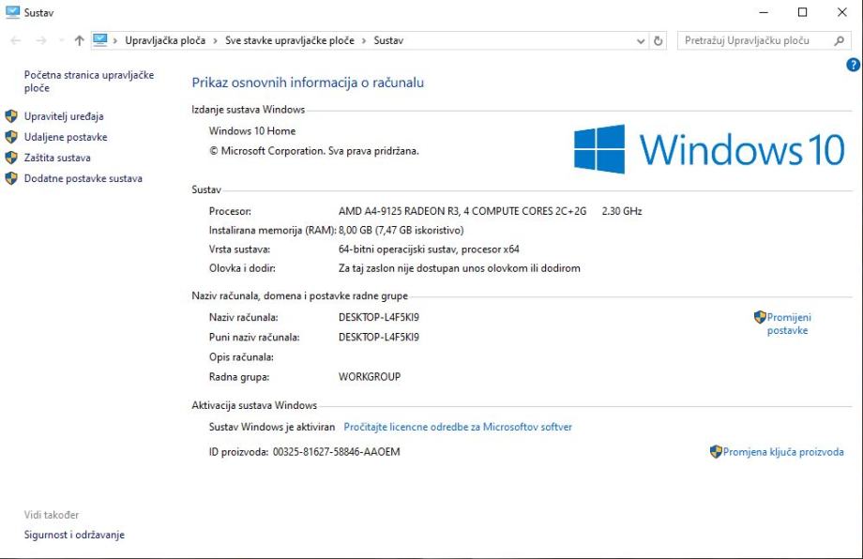Screen dimensions: 863x559
Task: Click the Windows 10 Home edition text
Action: pyautogui.click(x=252, y=131)
